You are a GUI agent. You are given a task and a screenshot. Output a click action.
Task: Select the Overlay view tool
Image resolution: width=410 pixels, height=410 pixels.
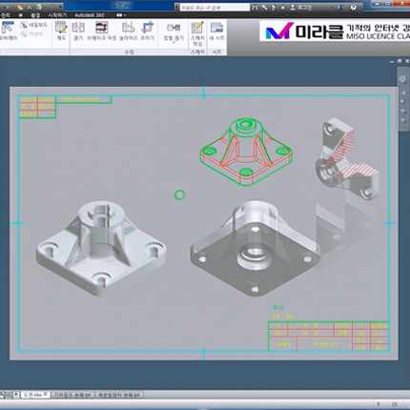(8, 31)
